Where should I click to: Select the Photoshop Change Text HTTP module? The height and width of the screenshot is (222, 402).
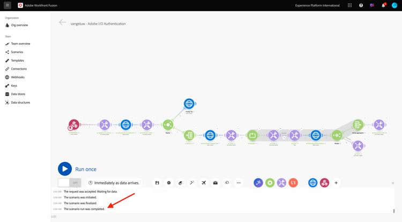[x=210, y=135]
